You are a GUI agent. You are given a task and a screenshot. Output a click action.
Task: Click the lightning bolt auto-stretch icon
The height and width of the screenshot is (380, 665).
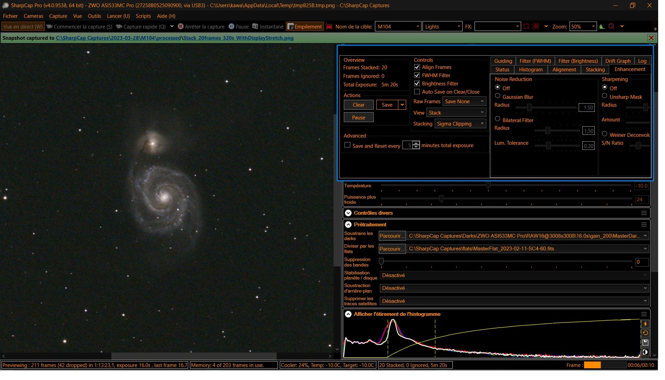tap(645, 324)
